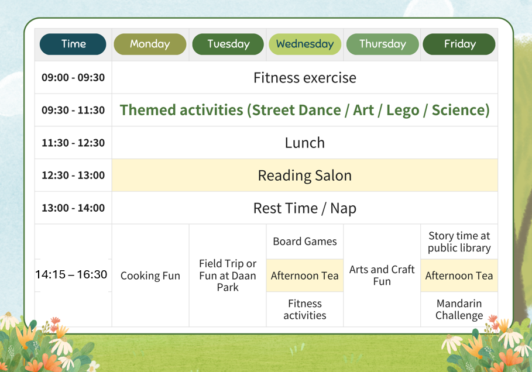This screenshot has width=532, height=372.
Task: Click the Lunch row
Action: 305,143
